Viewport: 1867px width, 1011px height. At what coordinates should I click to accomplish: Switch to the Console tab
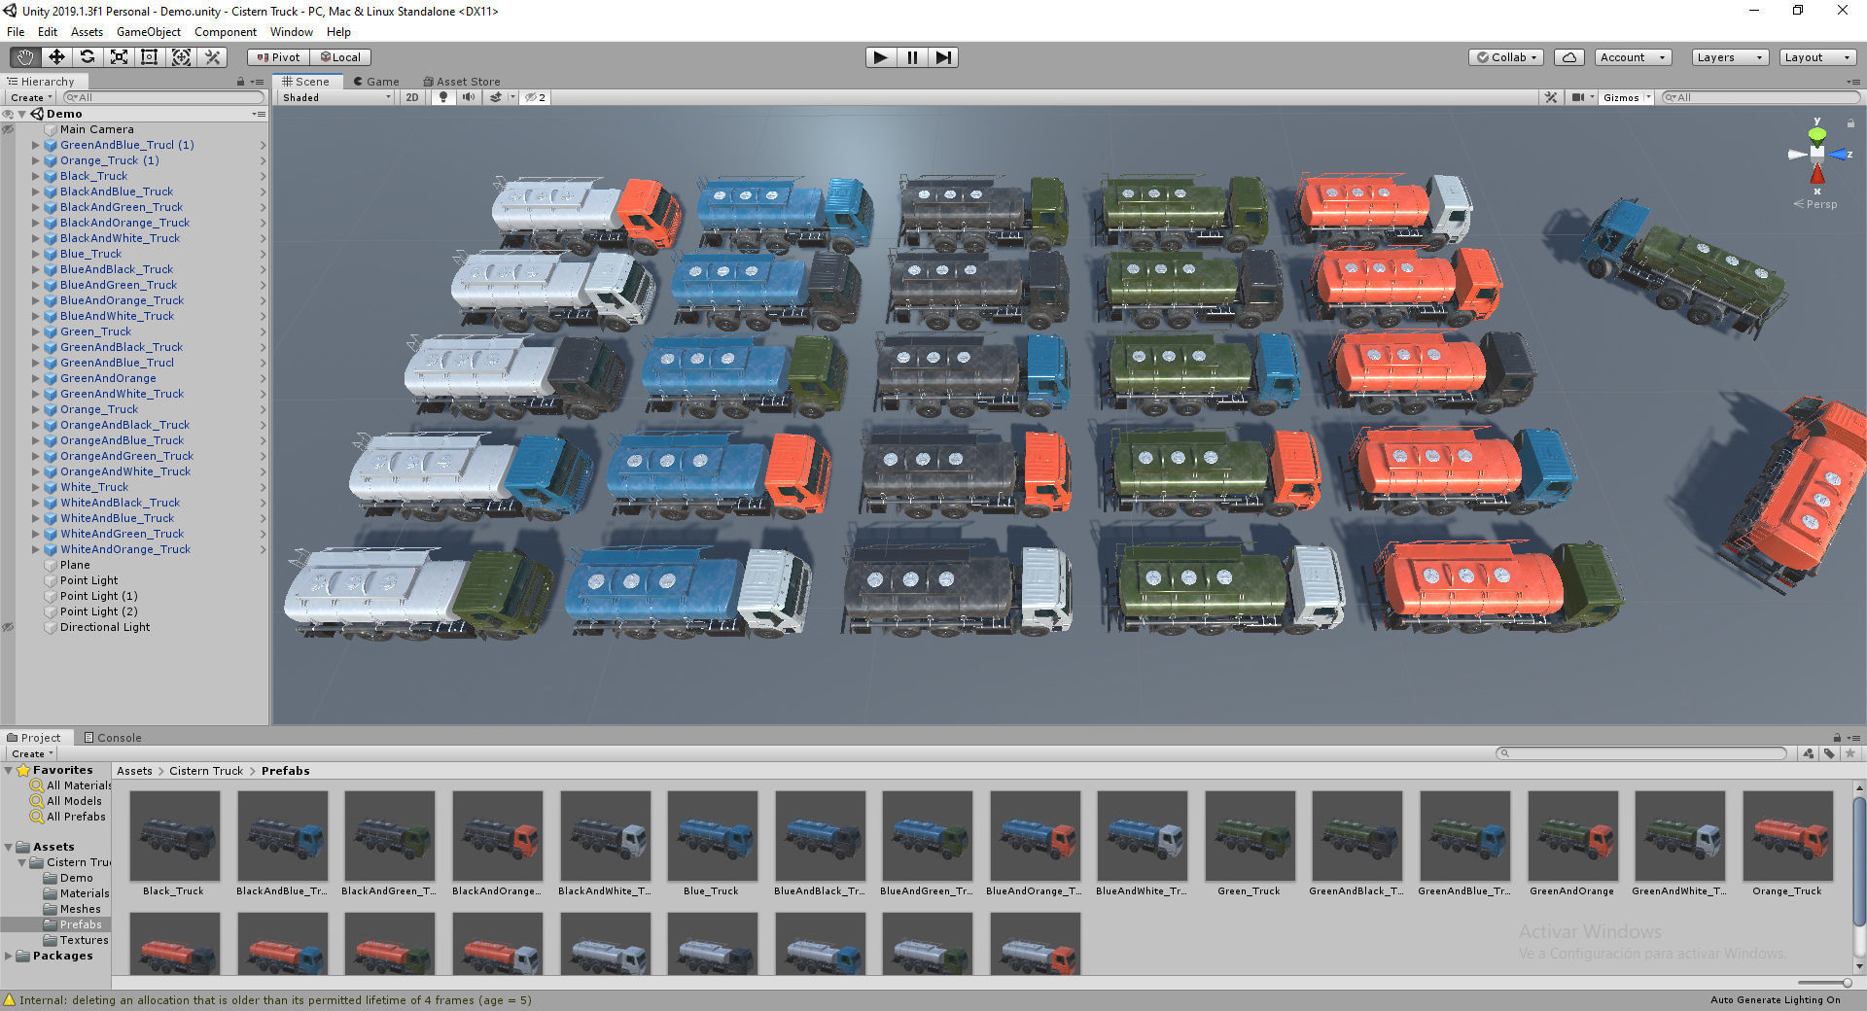tap(113, 738)
